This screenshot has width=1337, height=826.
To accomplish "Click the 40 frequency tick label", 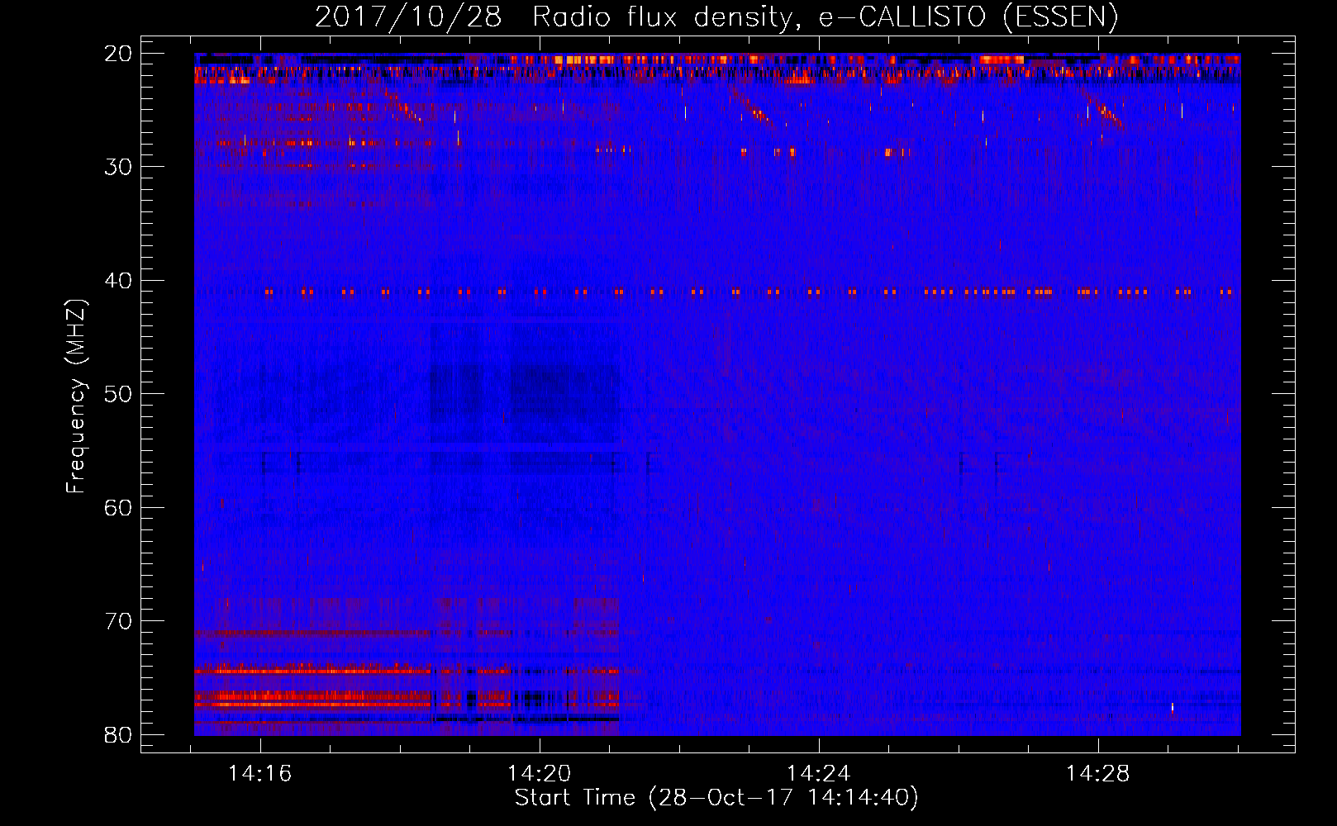I will pyautogui.click(x=118, y=281).
